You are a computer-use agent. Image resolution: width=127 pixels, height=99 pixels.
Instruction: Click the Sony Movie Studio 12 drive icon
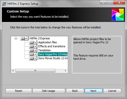[x=32, y=58]
